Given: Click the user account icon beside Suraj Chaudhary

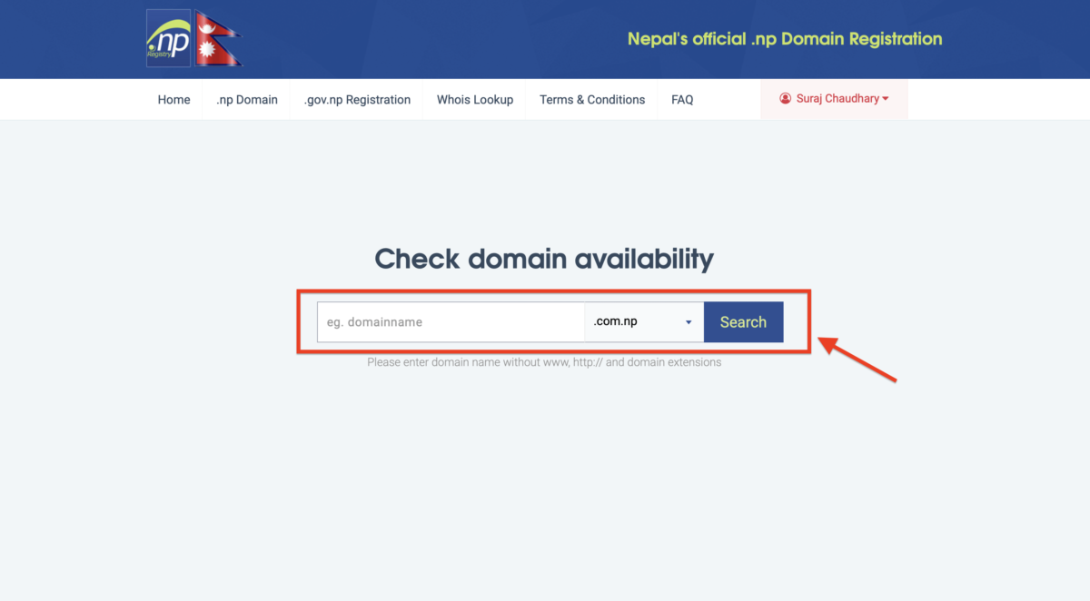Looking at the screenshot, I should pos(785,98).
